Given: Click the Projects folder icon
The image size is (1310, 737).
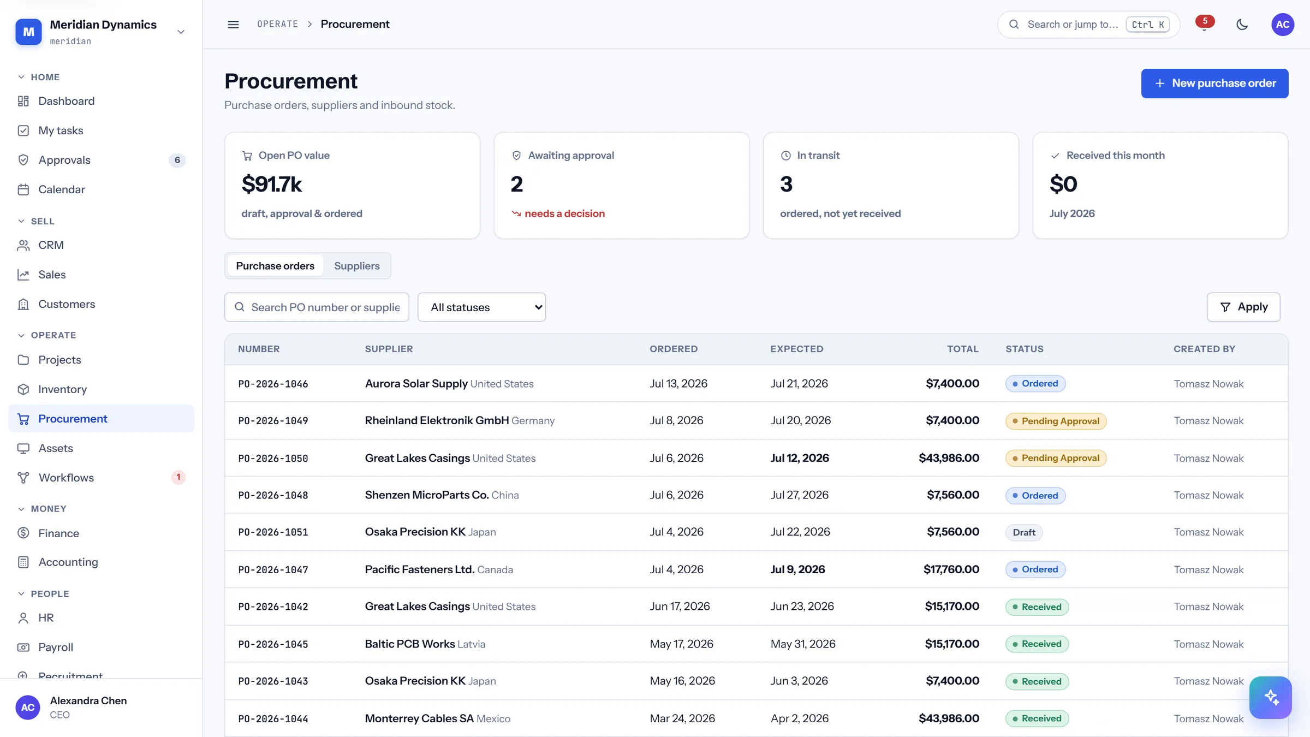Looking at the screenshot, I should [x=23, y=360].
